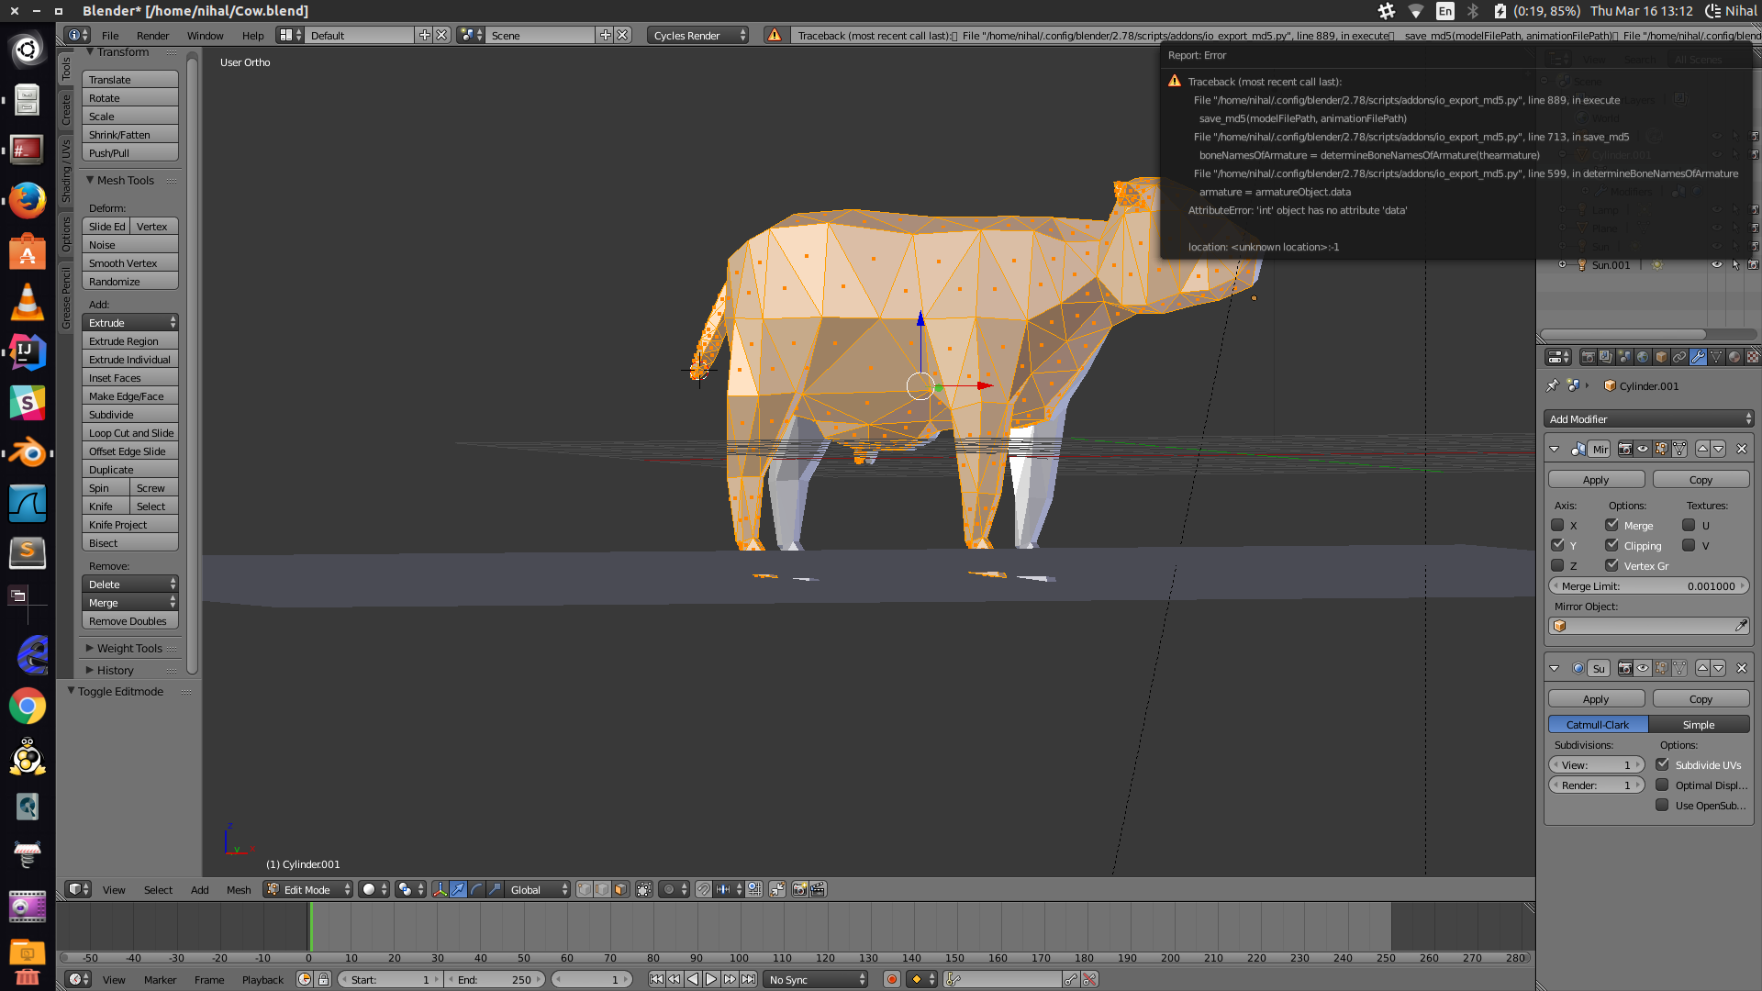Viewport: 1762px width, 991px height.
Task: Click the error warning icon in header
Action: (x=775, y=35)
